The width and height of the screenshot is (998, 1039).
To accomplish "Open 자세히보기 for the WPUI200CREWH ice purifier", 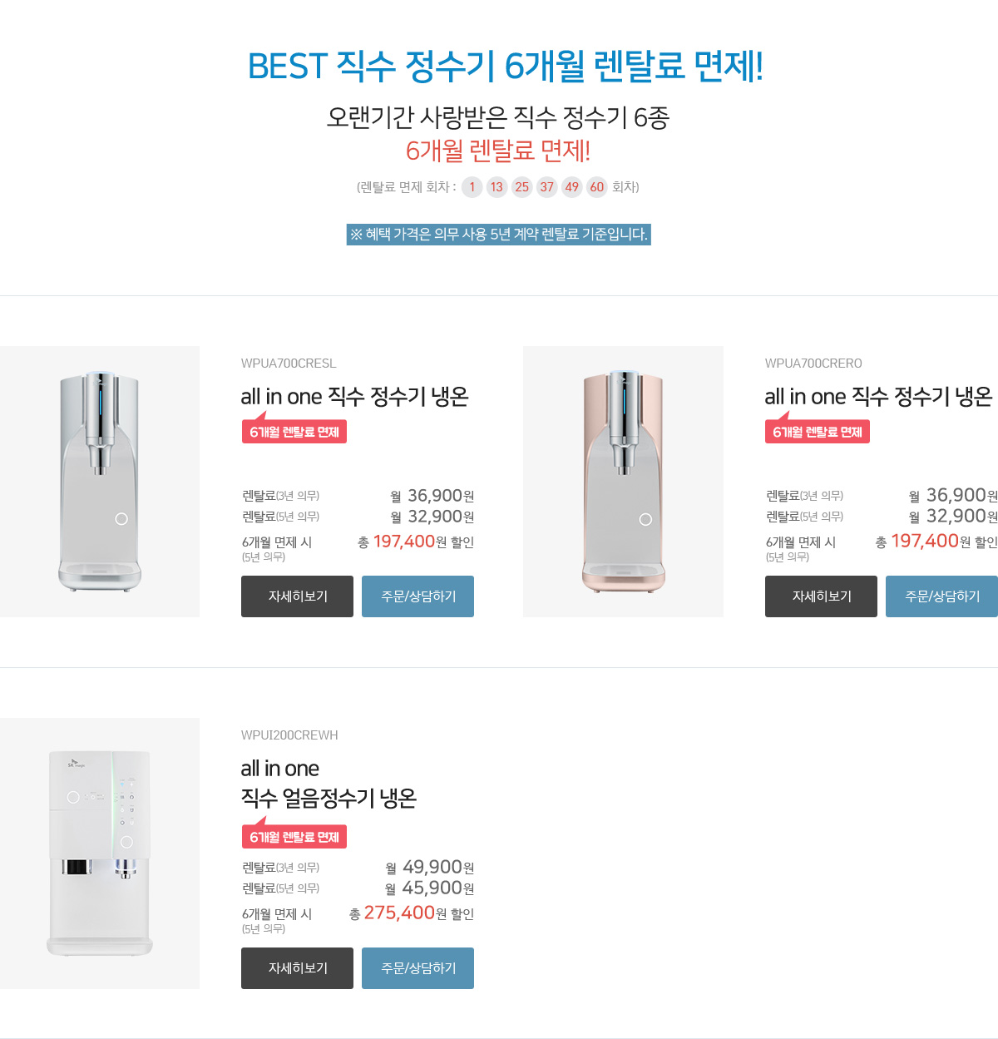I will coord(297,968).
